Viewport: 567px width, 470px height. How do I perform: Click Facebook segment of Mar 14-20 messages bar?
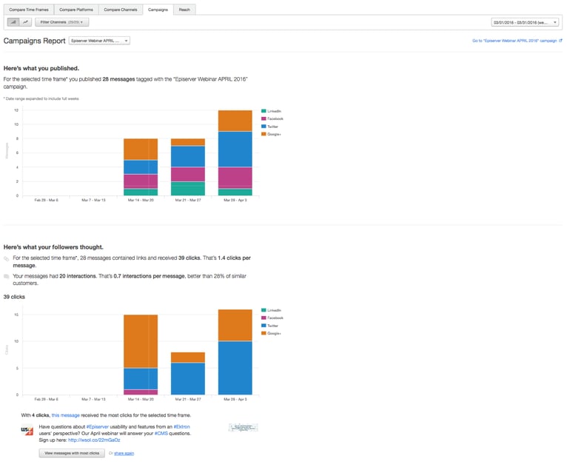pyautogui.click(x=141, y=181)
